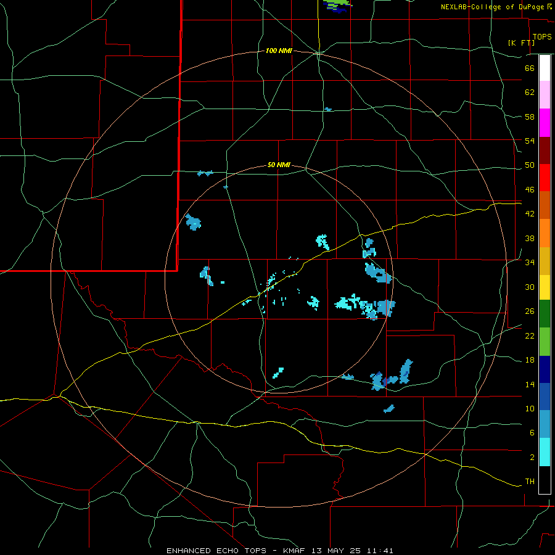The height and width of the screenshot is (555, 555).
Task: Click the 6 scale value
Action: coord(532,433)
